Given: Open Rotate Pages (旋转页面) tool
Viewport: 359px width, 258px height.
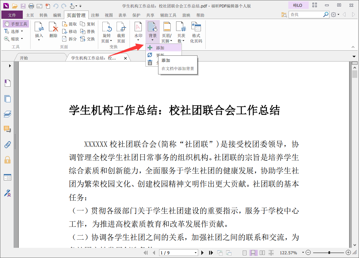Looking at the screenshot, I should click(107, 32).
